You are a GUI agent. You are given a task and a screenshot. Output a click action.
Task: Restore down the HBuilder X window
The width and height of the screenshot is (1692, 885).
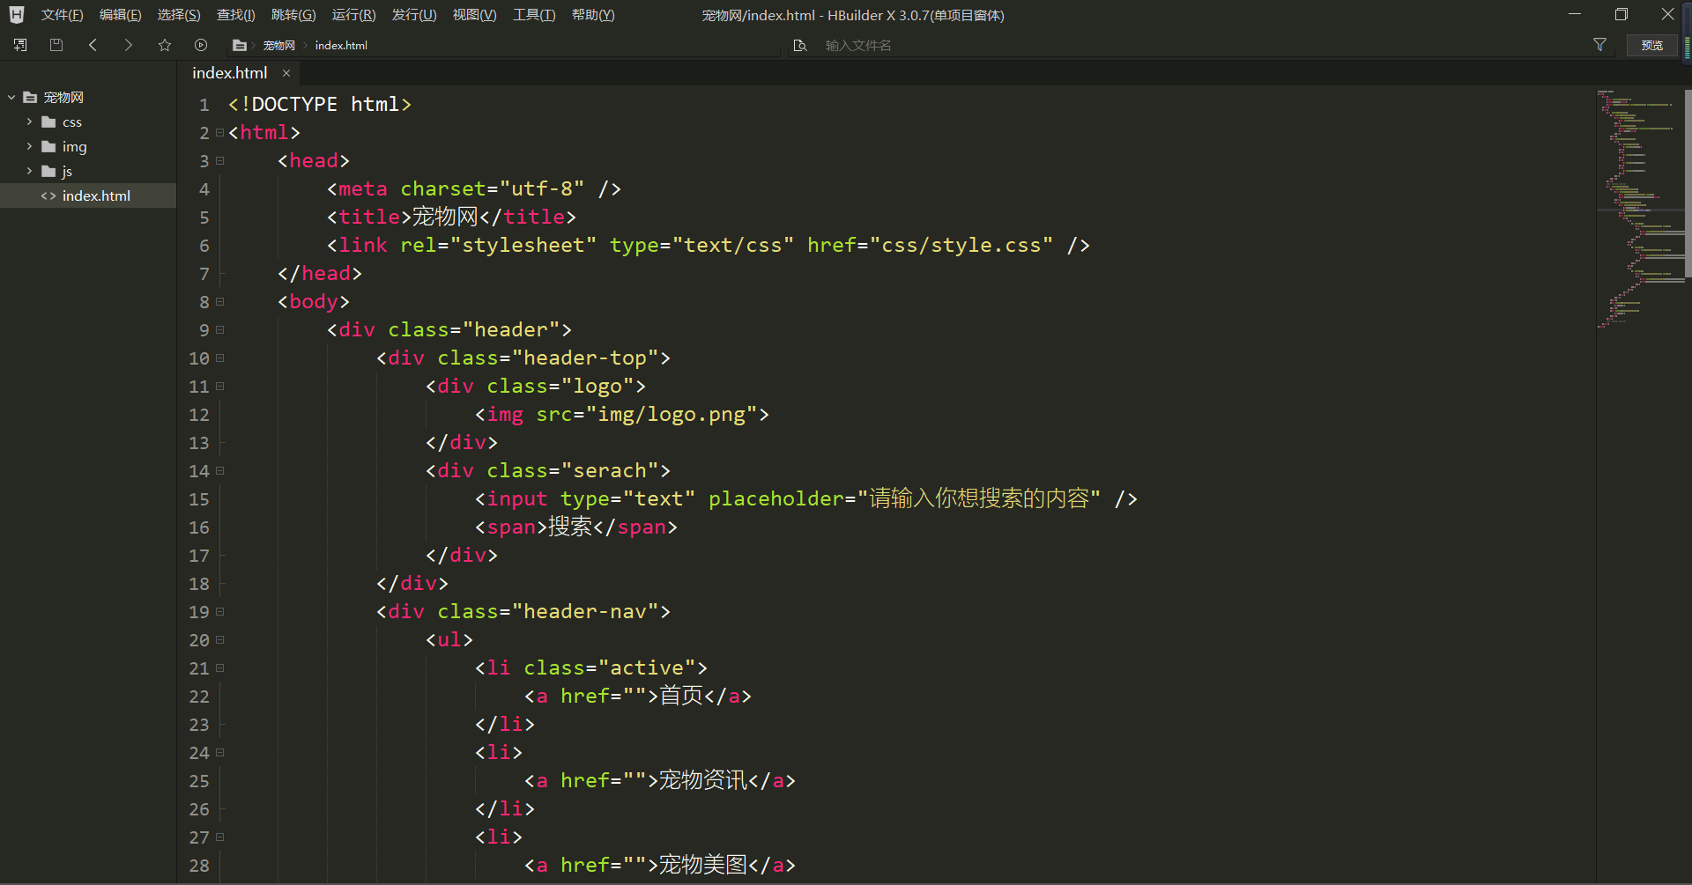[x=1621, y=14]
